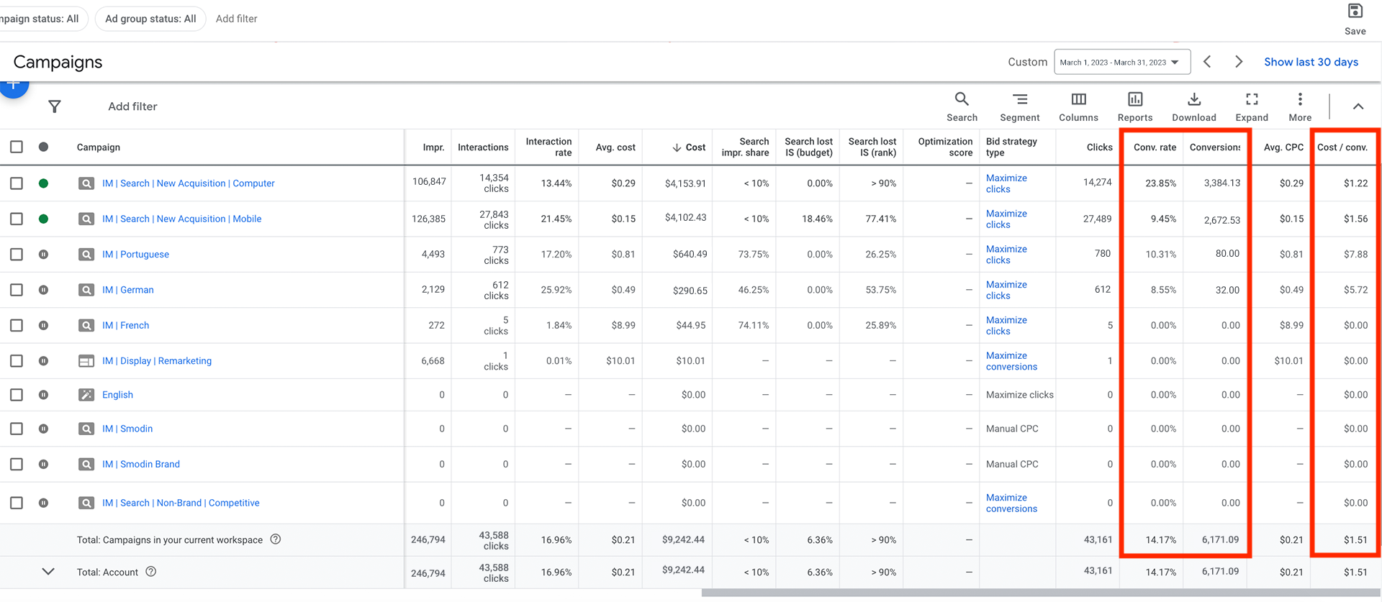Open the March 2023 date range dropdown
This screenshot has height=602, width=1382.
pyautogui.click(x=1121, y=63)
